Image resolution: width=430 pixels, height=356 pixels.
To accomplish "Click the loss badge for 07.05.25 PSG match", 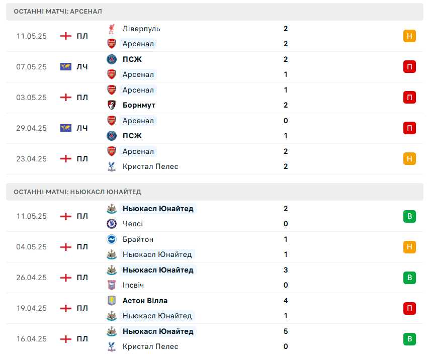I will point(409,67).
